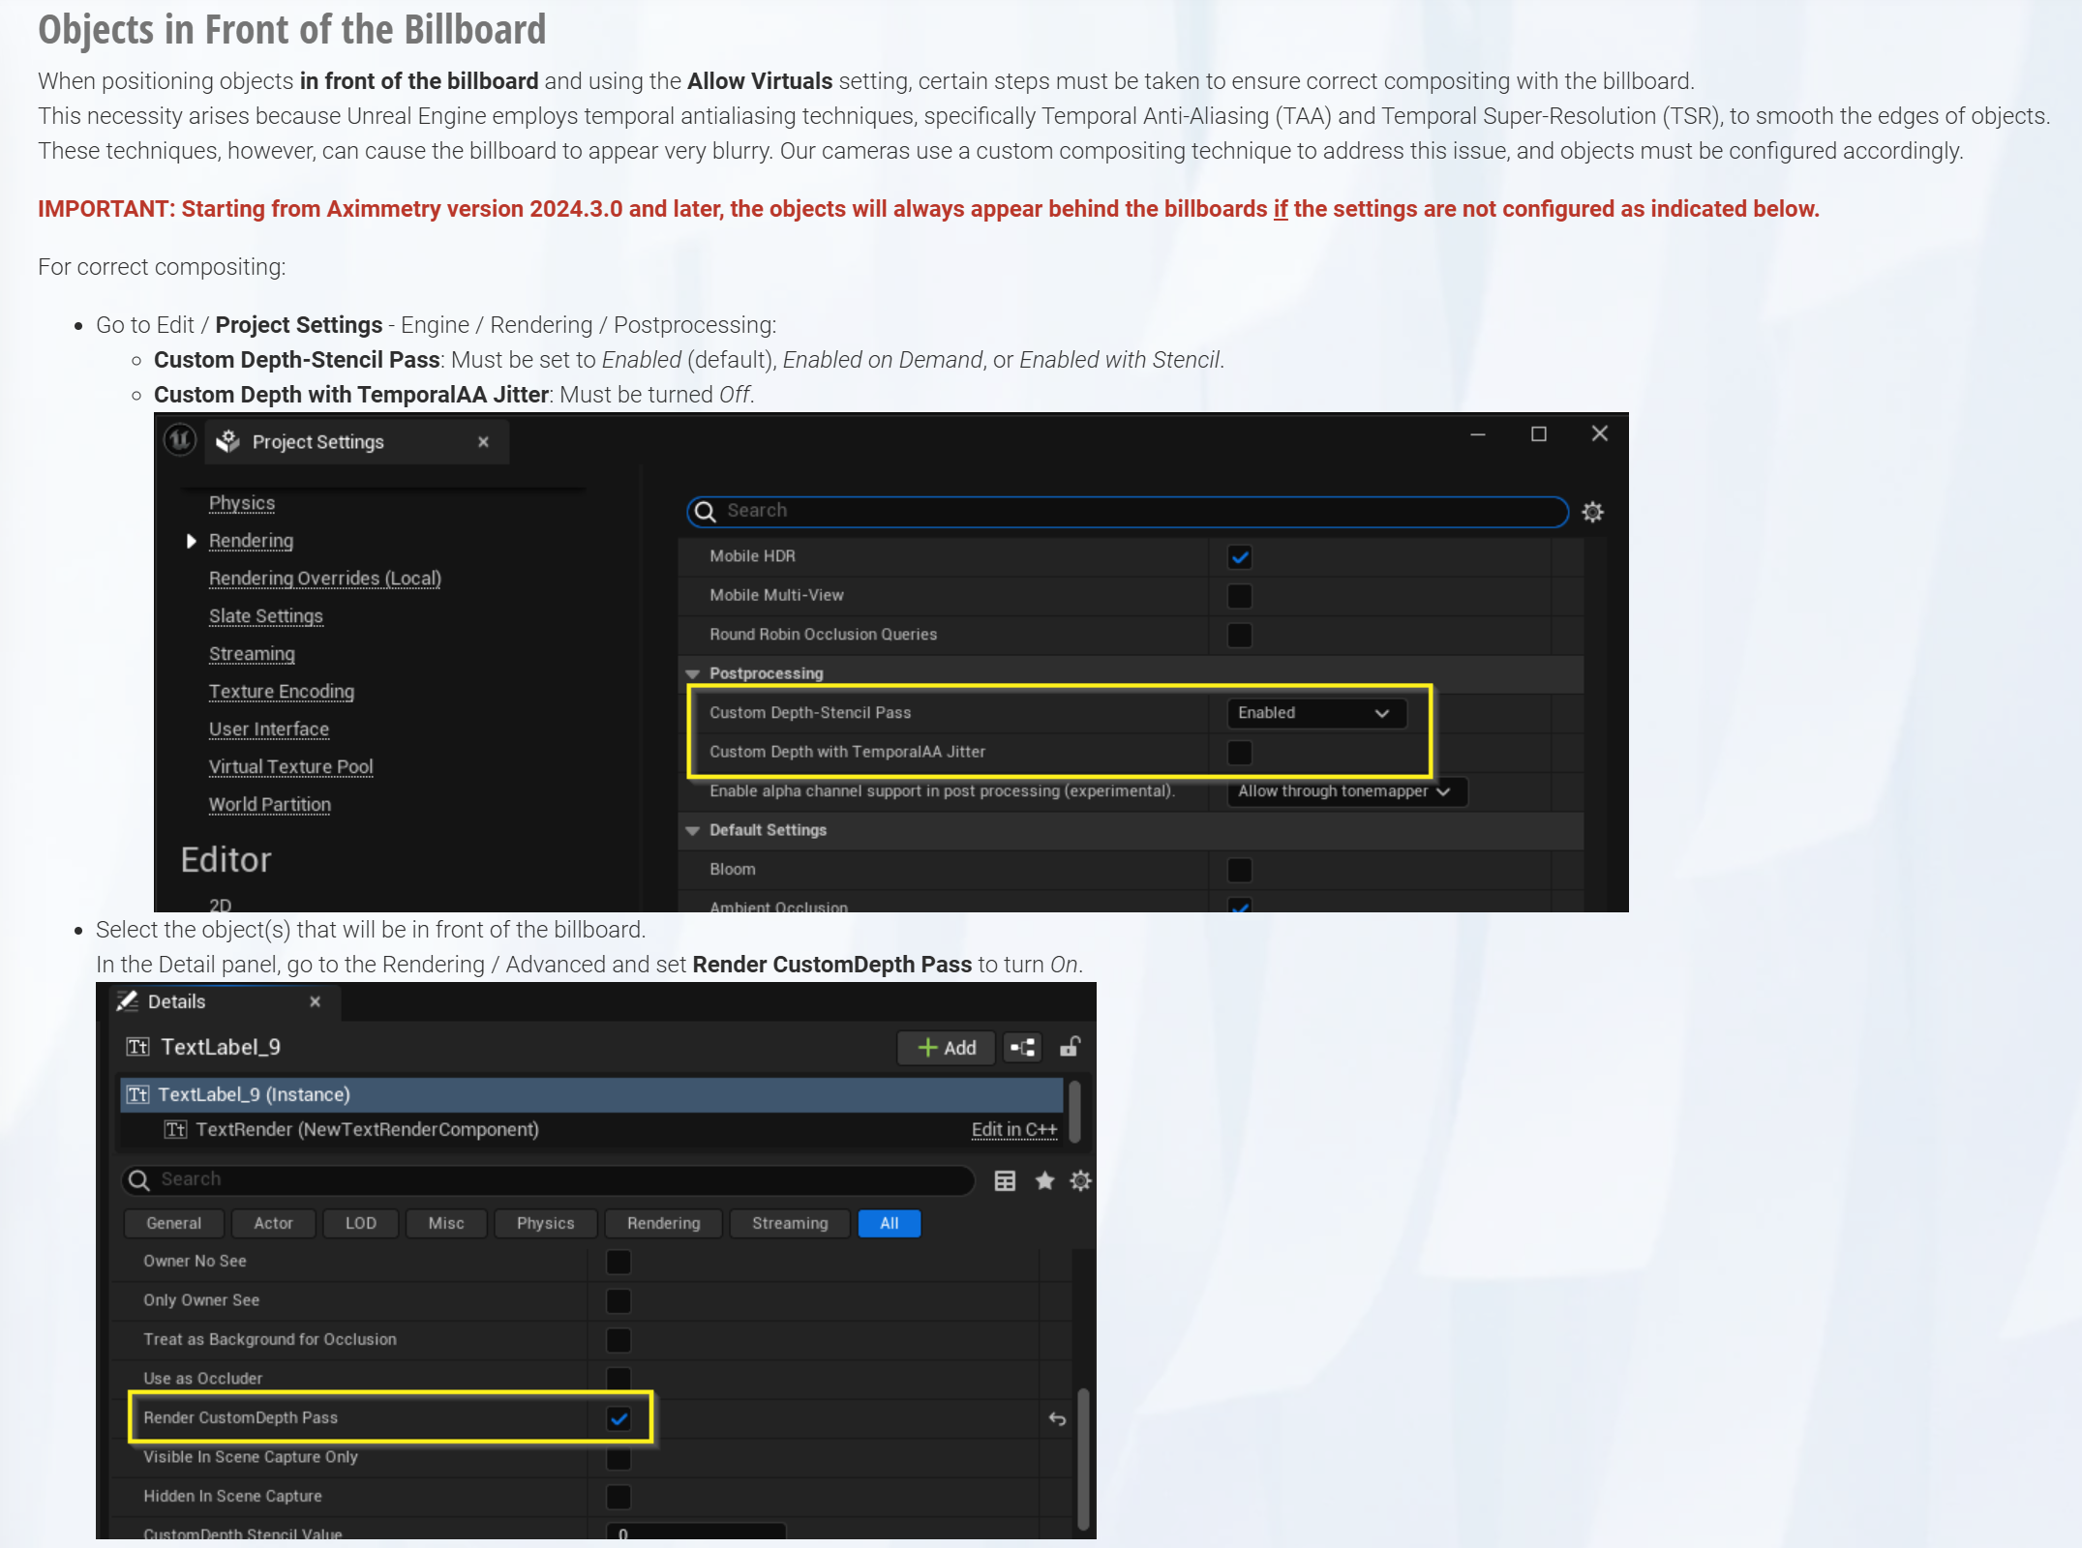This screenshot has height=1548, width=2082.
Task: Open the Blueprint/add script hierarchy icon
Action: (1023, 1048)
